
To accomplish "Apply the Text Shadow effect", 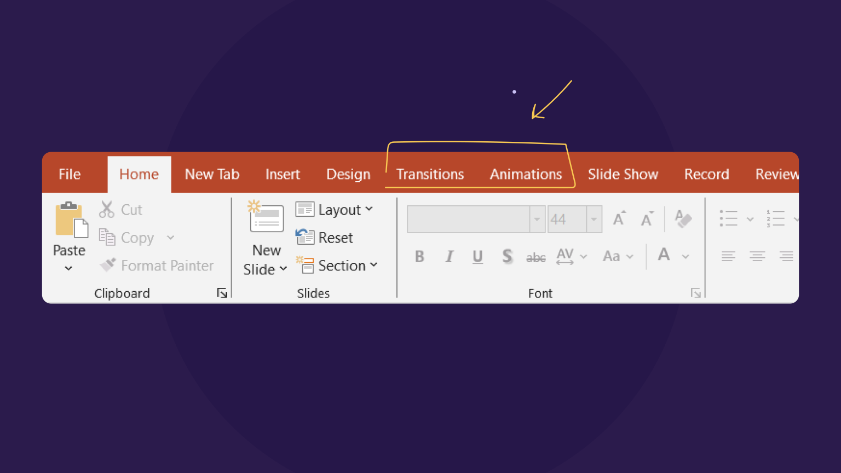I will (506, 256).
